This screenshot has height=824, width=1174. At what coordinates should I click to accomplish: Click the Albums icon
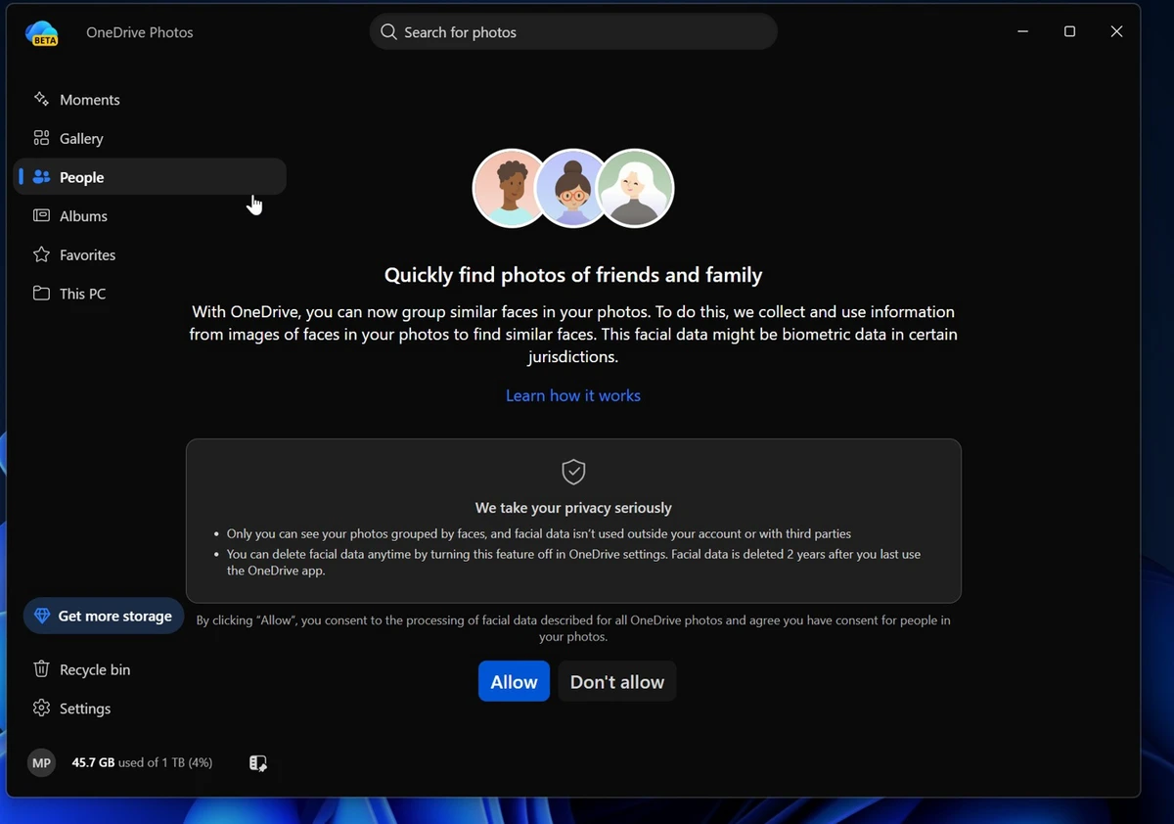[41, 215]
